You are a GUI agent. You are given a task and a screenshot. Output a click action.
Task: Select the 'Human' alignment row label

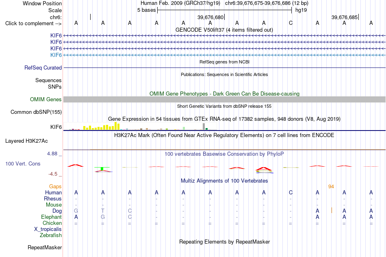coord(53,193)
